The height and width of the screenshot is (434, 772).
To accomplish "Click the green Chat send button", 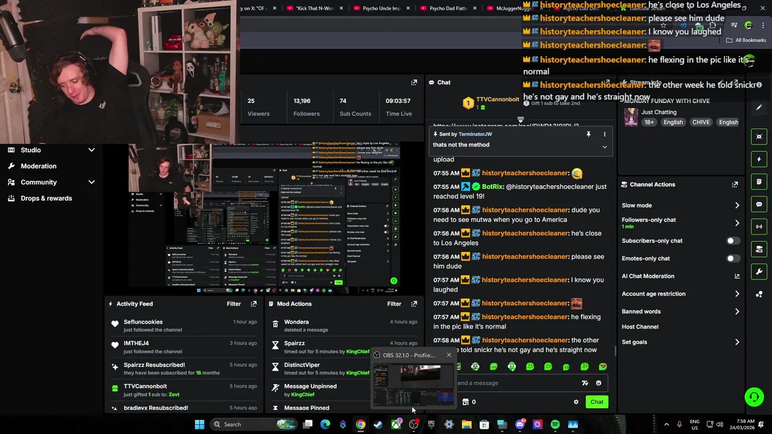I will (x=596, y=402).
